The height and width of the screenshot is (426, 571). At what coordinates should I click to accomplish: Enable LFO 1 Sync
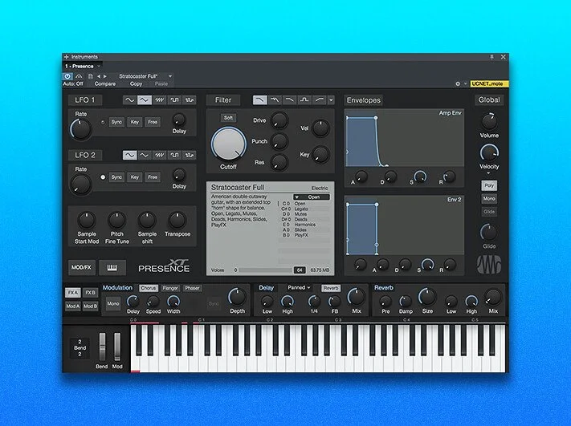[116, 122]
